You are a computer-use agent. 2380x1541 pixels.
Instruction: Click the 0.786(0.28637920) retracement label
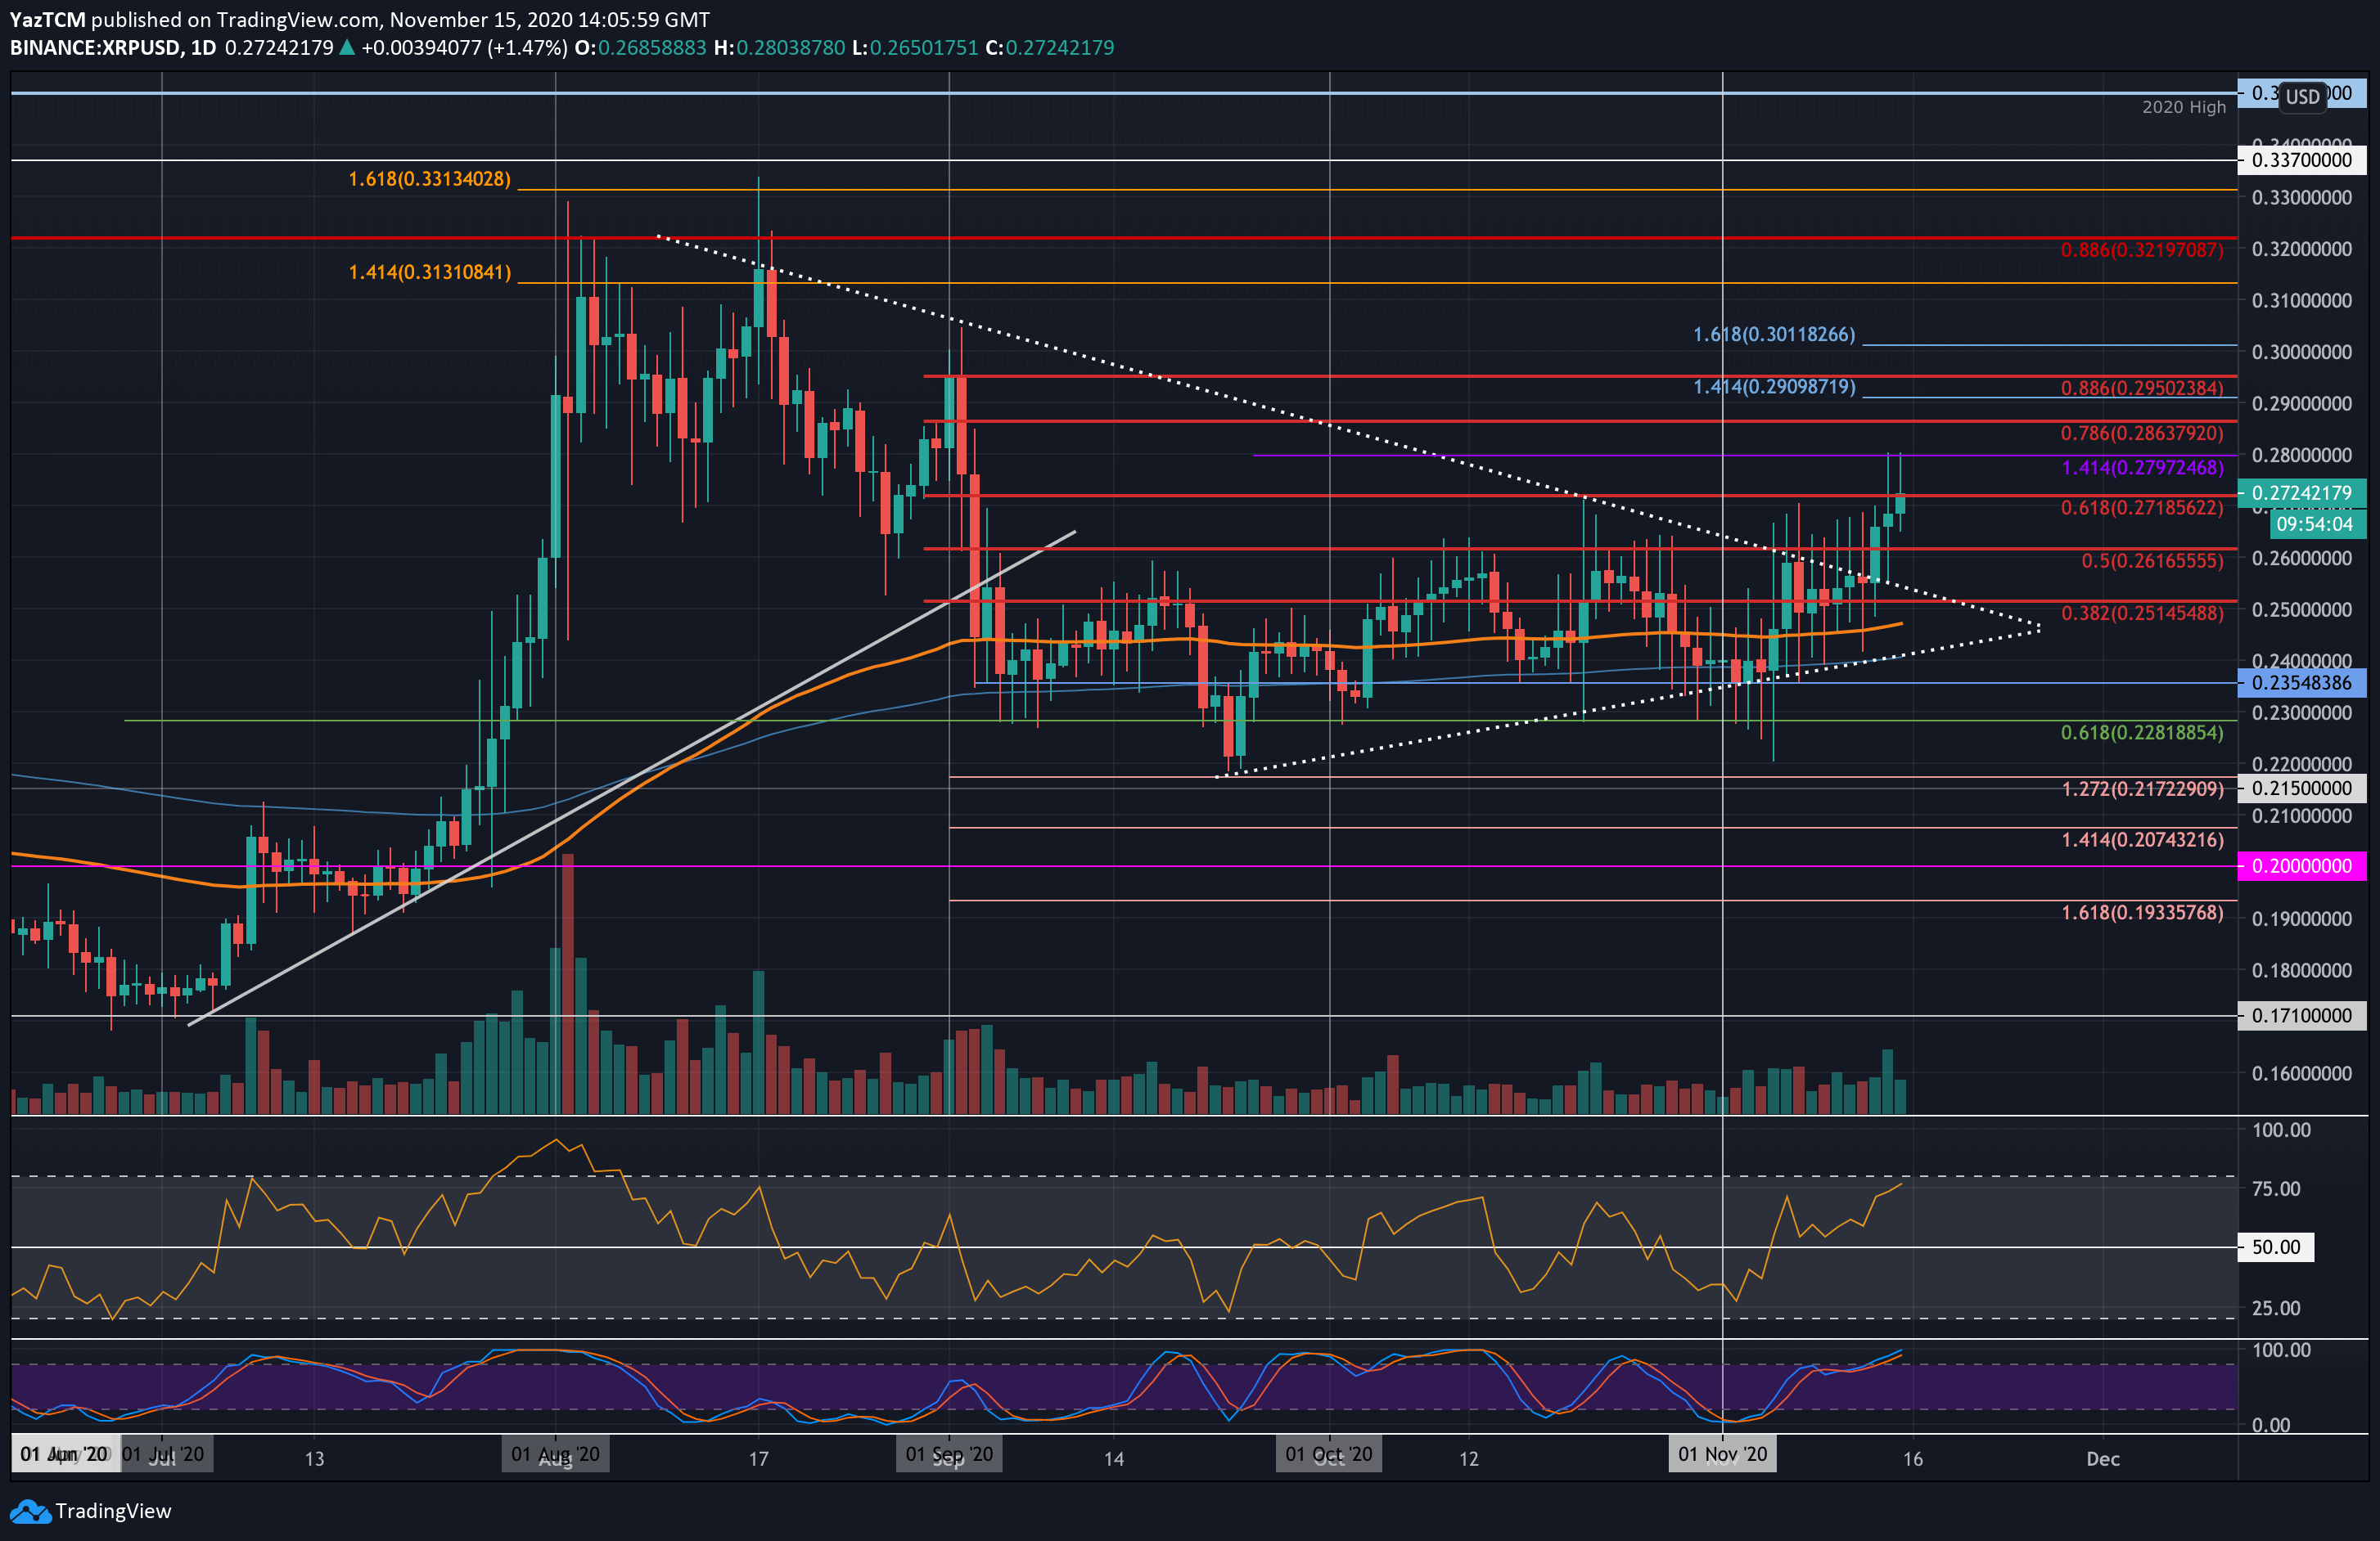2142,433
